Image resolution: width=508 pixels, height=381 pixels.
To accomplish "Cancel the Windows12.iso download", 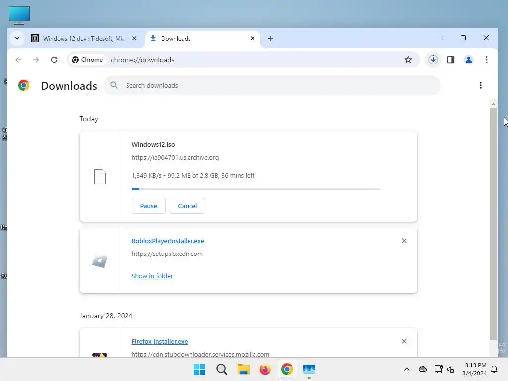I will pyautogui.click(x=187, y=206).
